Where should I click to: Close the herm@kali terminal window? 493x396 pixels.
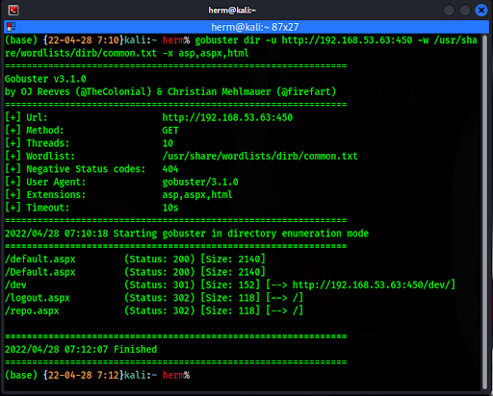click(x=481, y=11)
